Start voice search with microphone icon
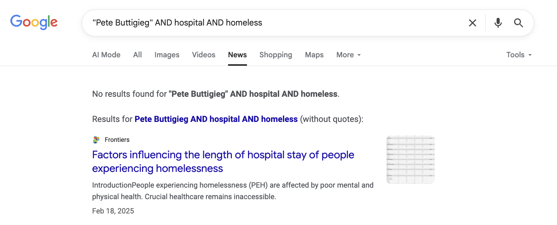Viewport: 557px width, 225px height. 498,23
